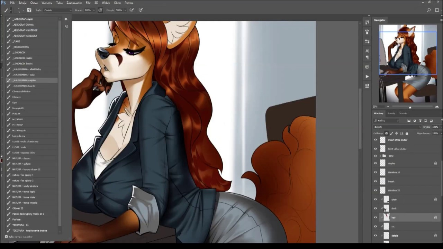Click the Navigator preview thumbnail

[x=408, y=64]
